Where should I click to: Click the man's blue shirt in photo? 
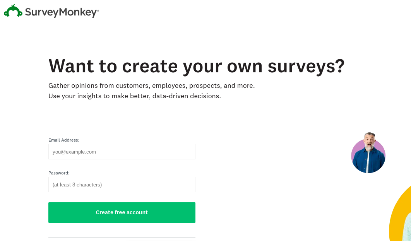[368, 161]
